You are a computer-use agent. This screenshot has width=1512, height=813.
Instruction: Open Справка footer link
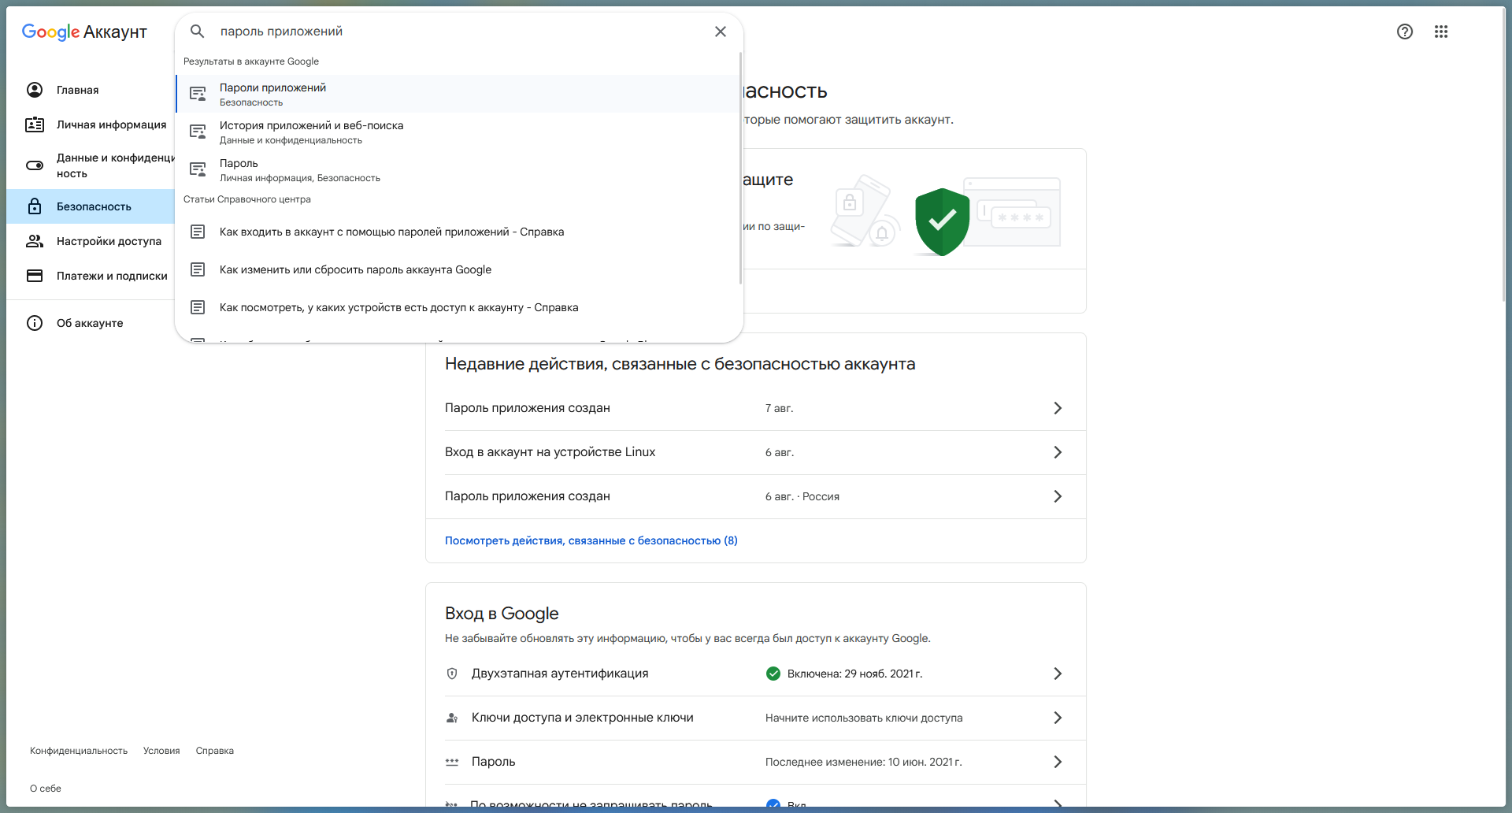click(x=215, y=751)
